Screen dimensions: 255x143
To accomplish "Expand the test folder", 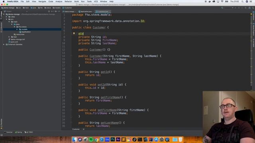I will coord(9,37).
